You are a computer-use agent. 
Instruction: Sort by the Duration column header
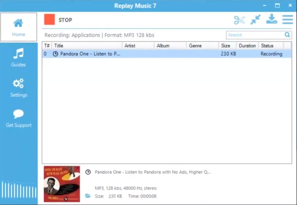(x=247, y=46)
